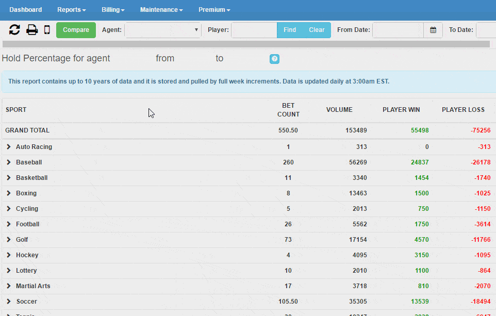
Task: Click the GRAND TOTAL row label
Action: click(x=27, y=130)
